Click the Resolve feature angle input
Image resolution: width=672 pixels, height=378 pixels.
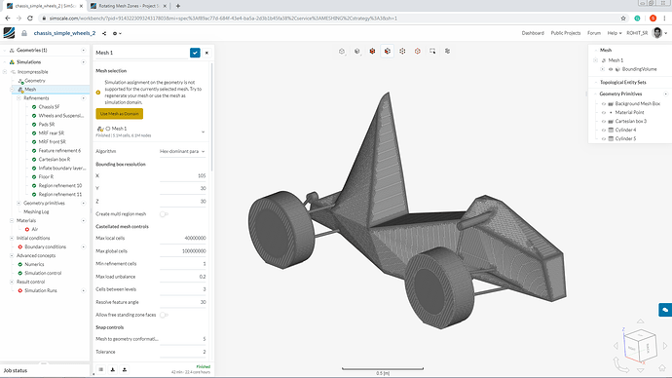pos(182,302)
